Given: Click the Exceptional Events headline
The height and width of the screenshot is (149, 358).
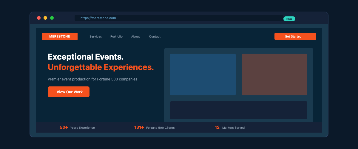Looking at the screenshot, I should pos(86,57).
